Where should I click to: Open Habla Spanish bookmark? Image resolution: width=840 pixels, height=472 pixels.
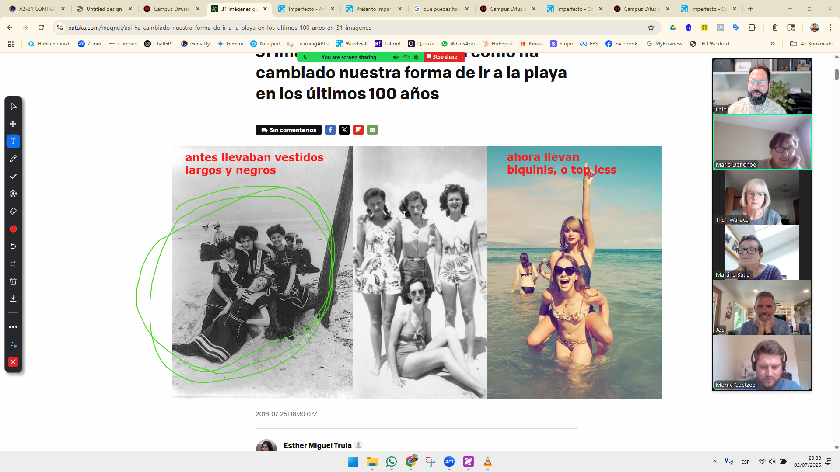pyautogui.click(x=49, y=44)
